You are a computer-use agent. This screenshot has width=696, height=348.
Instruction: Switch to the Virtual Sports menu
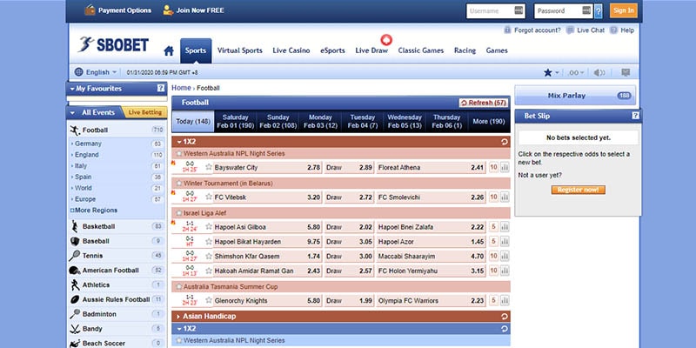(240, 50)
